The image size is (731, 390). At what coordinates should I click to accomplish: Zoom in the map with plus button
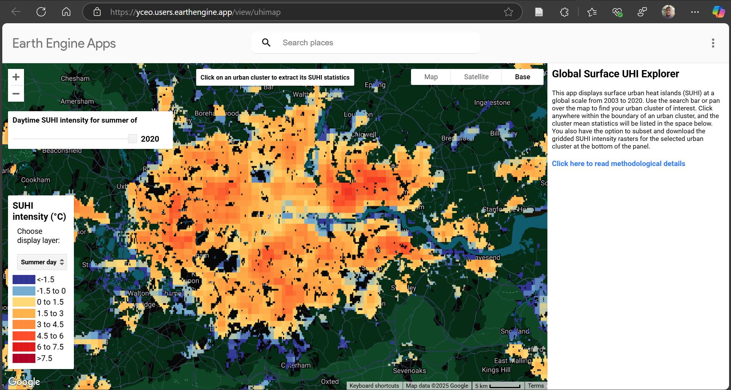coord(16,77)
